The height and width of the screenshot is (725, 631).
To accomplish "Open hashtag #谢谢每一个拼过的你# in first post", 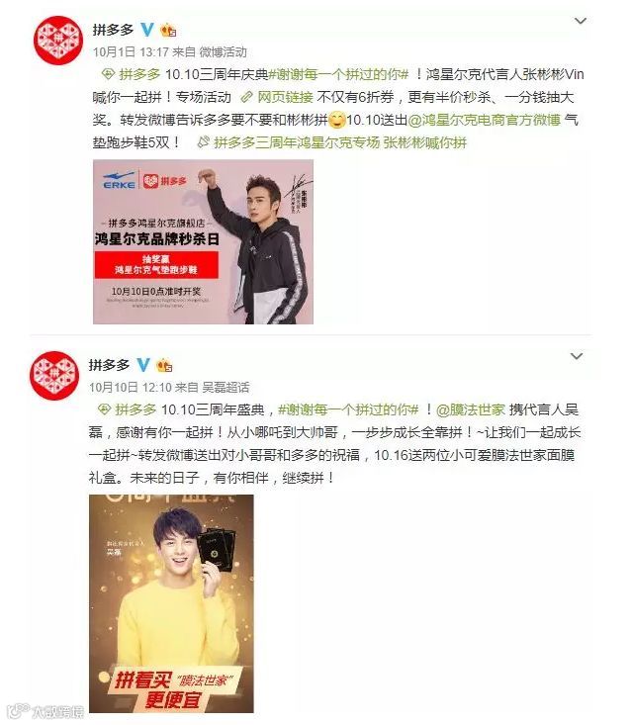I will 339,74.
